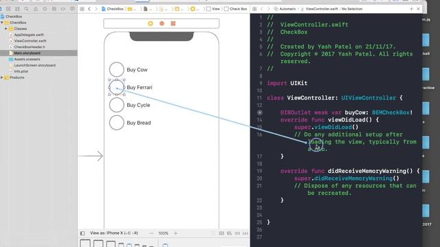The height and width of the screenshot is (247, 440).
Task: Expand the Products folder
Action: pos(2,78)
